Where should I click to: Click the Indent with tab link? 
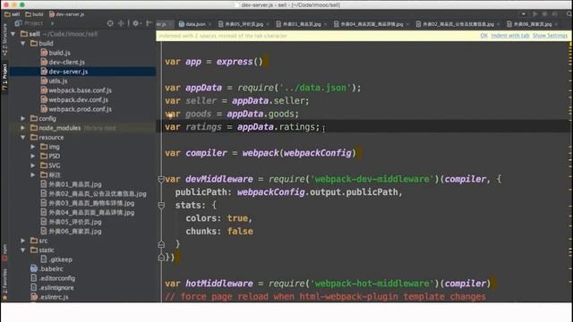pyautogui.click(x=510, y=36)
